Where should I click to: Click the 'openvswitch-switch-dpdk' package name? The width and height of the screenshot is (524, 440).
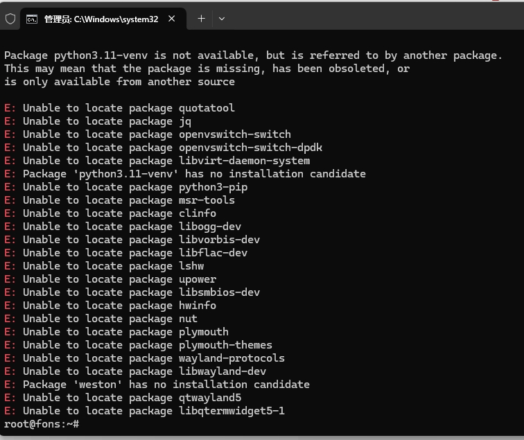point(250,148)
